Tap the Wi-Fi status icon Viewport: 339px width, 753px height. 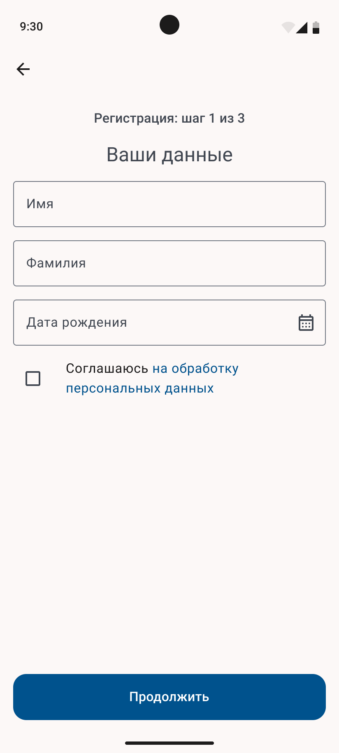288,27
